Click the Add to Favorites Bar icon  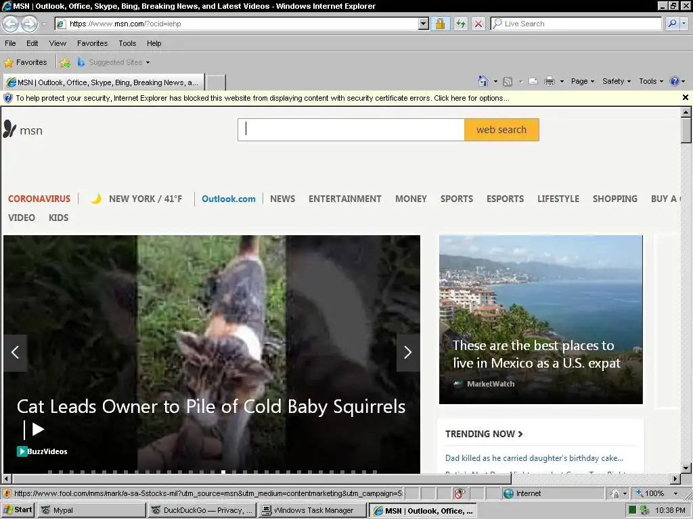(x=65, y=63)
